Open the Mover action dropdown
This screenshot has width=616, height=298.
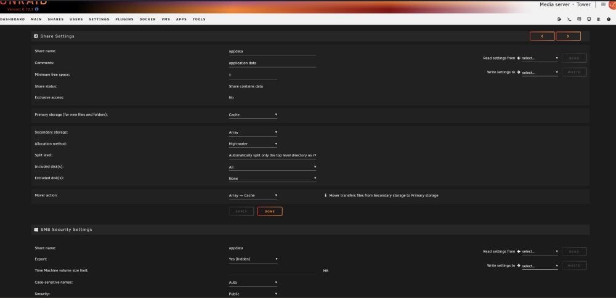[253, 195]
